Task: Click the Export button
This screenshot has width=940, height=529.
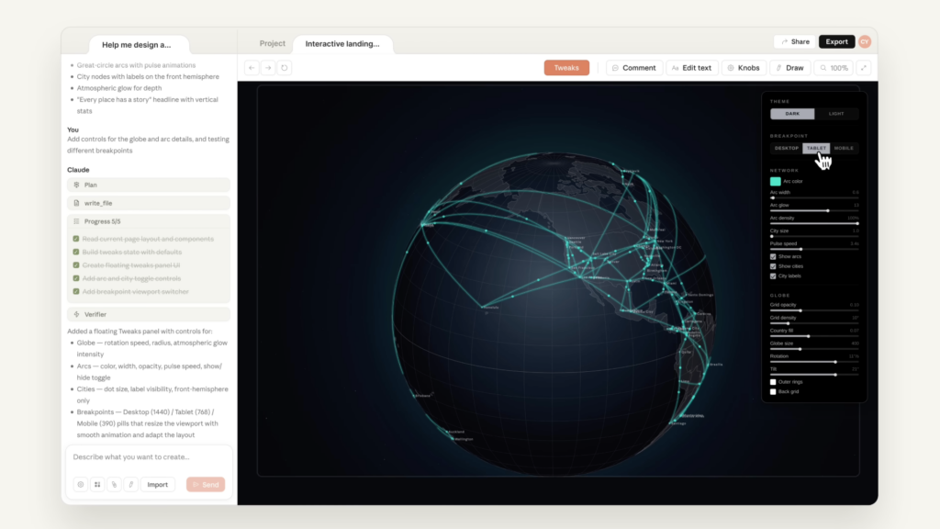Action: pyautogui.click(x=837, y=41)
